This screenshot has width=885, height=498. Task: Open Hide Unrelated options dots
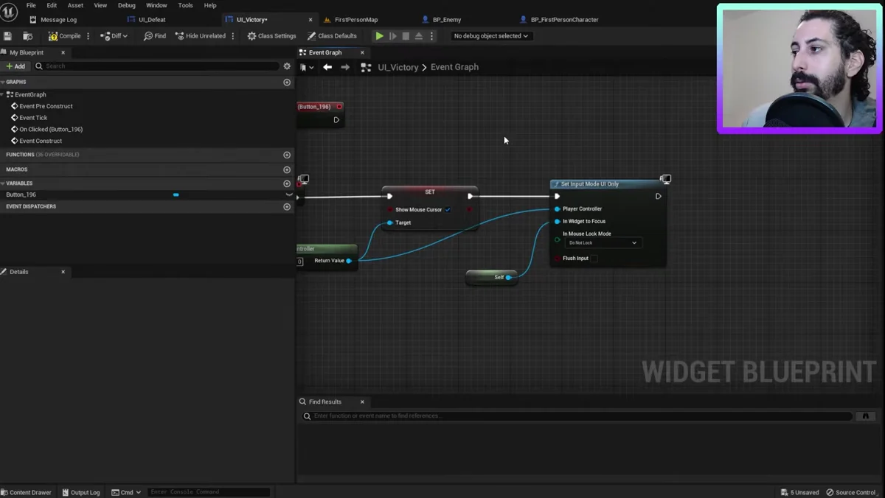click(x=233, y=36)
